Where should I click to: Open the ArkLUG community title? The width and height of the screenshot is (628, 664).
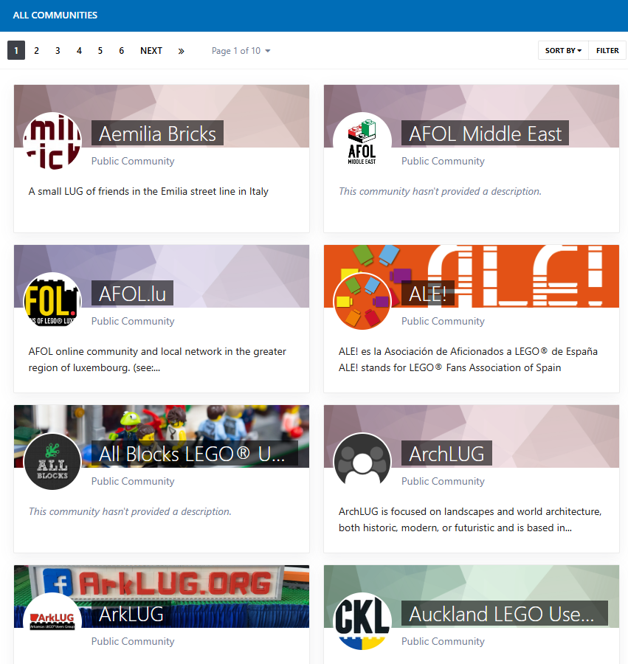click(x=131, y=614)
